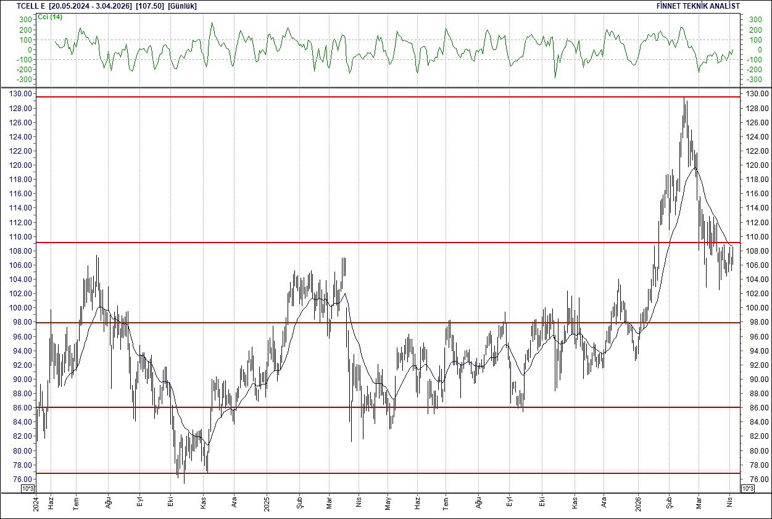Click the 10^3 volume scale label

click(28, 487)
